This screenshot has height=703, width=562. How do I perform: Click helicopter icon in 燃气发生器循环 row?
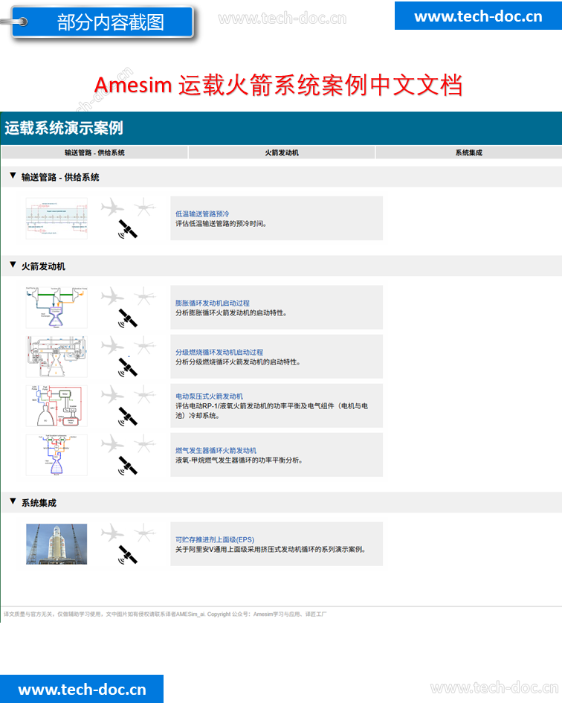pos(144,444)
